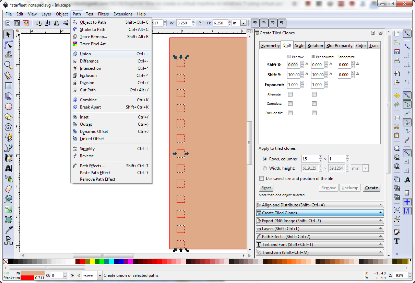The height and width of the screenshot is (283, 415).
Task: Click the no-paint X swatch in palette
Action: coord(6,262)
